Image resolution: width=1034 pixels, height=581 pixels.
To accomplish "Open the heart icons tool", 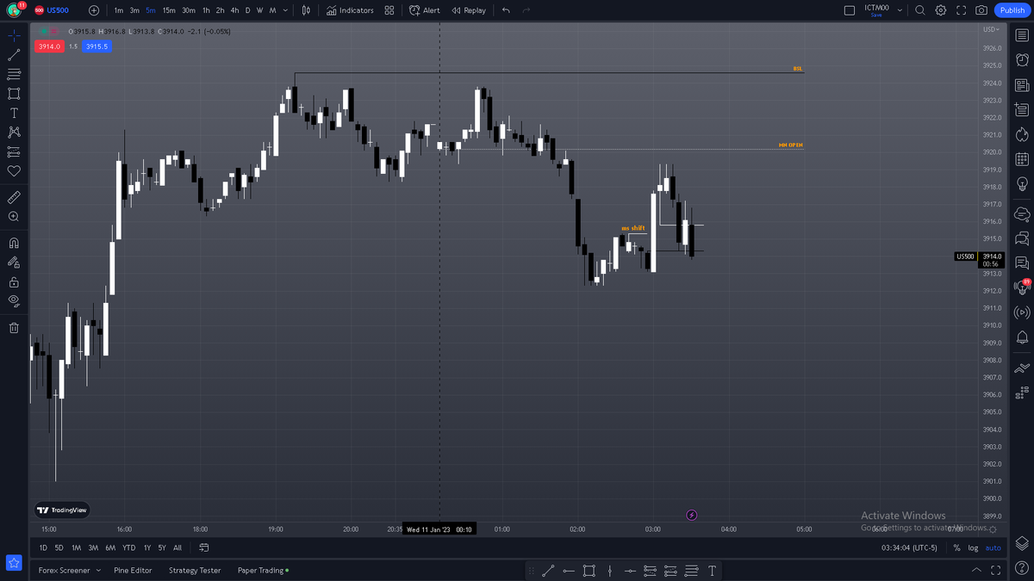I will 14,171.
